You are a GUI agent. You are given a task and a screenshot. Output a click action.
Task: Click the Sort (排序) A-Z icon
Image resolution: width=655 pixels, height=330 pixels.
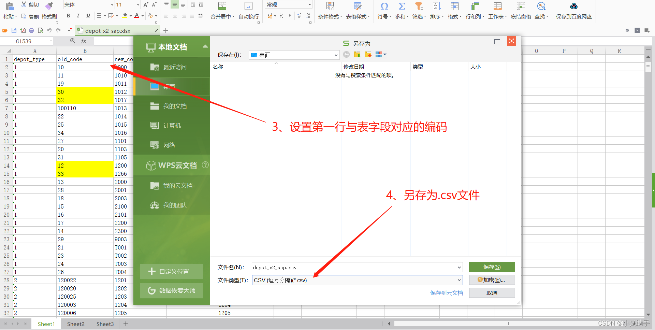(437, 6)
